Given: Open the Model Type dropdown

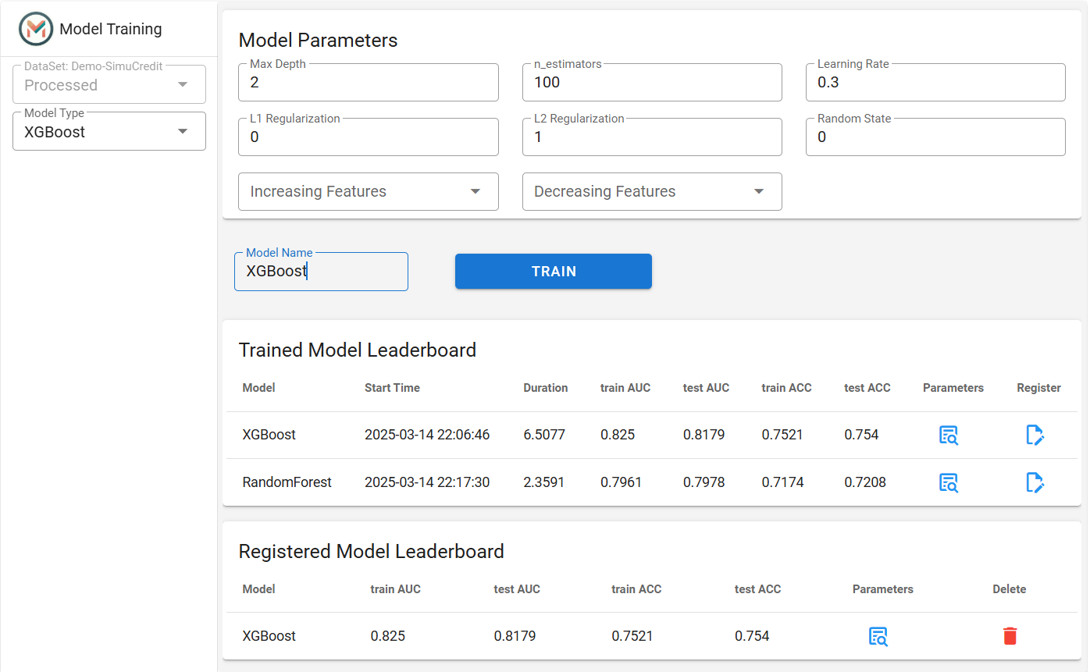Looking at the screenshot, I should pos(109,131).
